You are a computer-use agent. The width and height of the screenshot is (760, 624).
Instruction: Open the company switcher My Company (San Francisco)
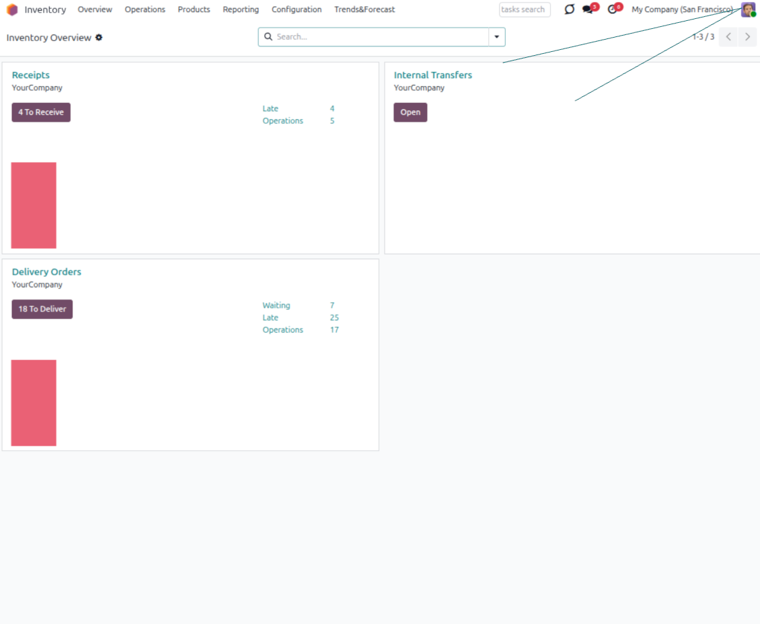(682, 9)
